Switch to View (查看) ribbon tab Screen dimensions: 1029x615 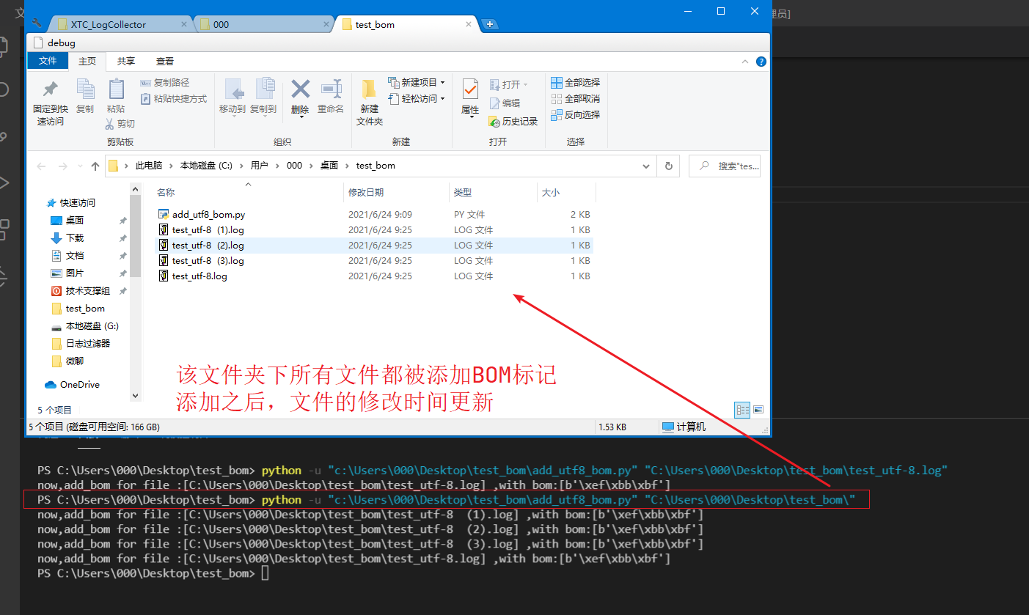click(165, 61)
